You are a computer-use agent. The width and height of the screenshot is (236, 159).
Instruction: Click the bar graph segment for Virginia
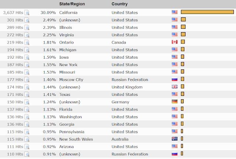pyautogui.click(x=183, y=35)
